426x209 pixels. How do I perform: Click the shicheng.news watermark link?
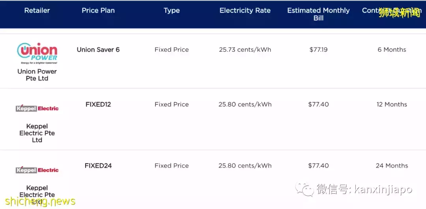40,201
